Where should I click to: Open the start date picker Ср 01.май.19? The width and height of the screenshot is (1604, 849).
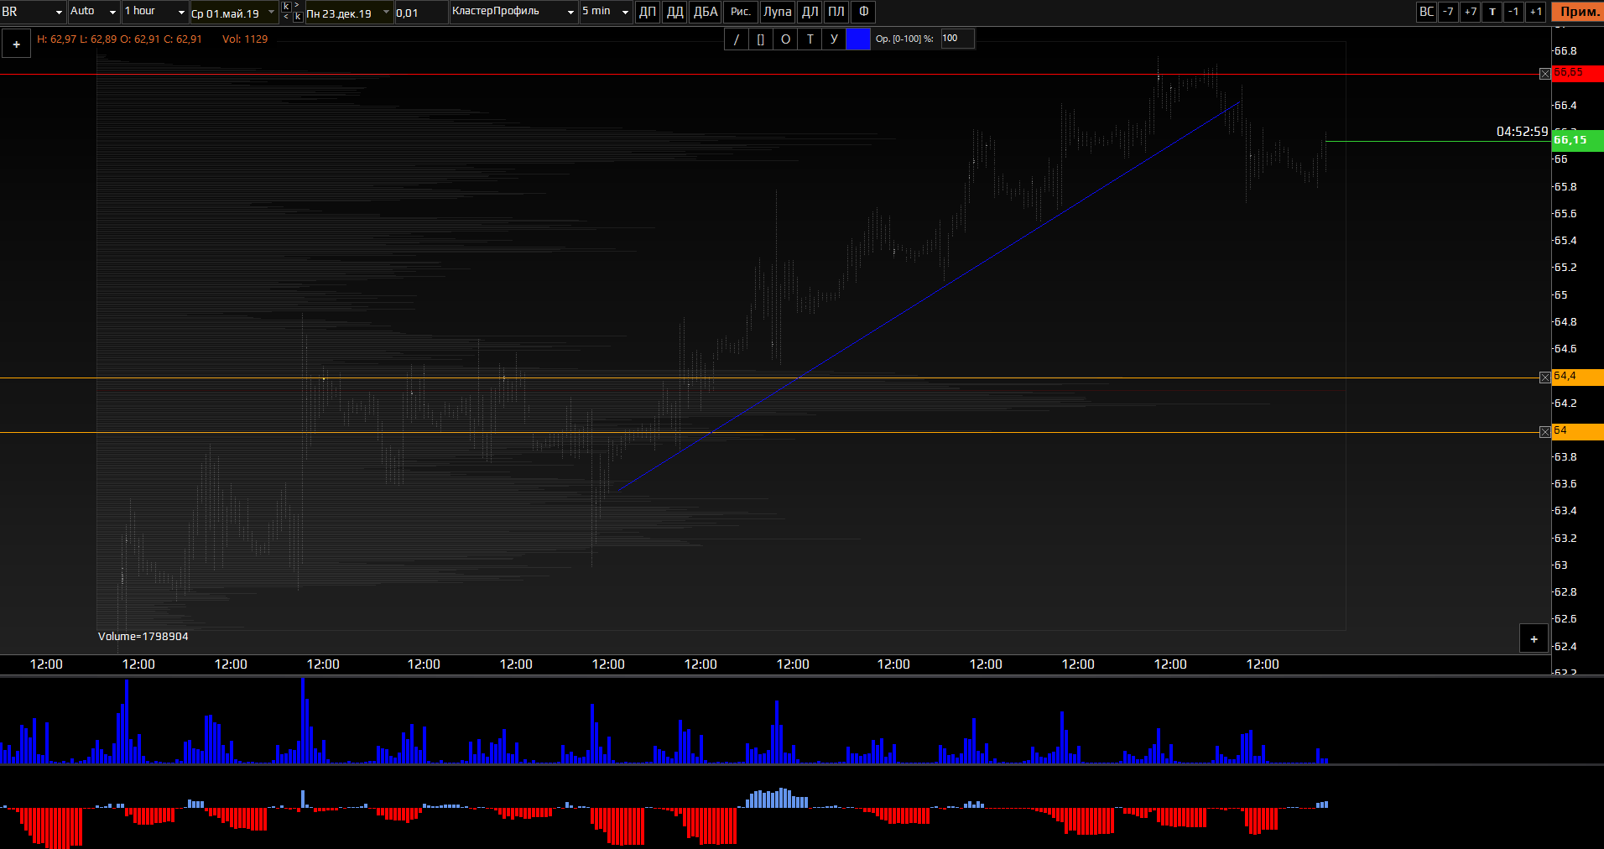click(271, 12)
